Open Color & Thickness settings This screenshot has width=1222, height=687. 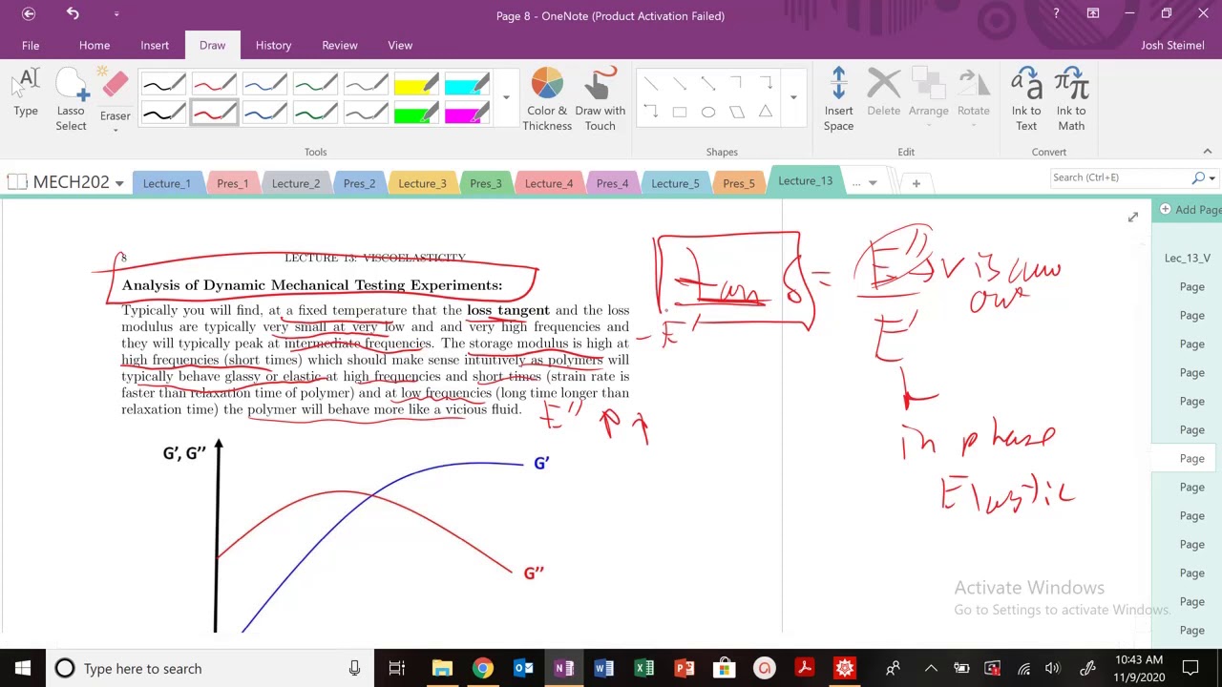pyautogui.click(x=547, y=99)
